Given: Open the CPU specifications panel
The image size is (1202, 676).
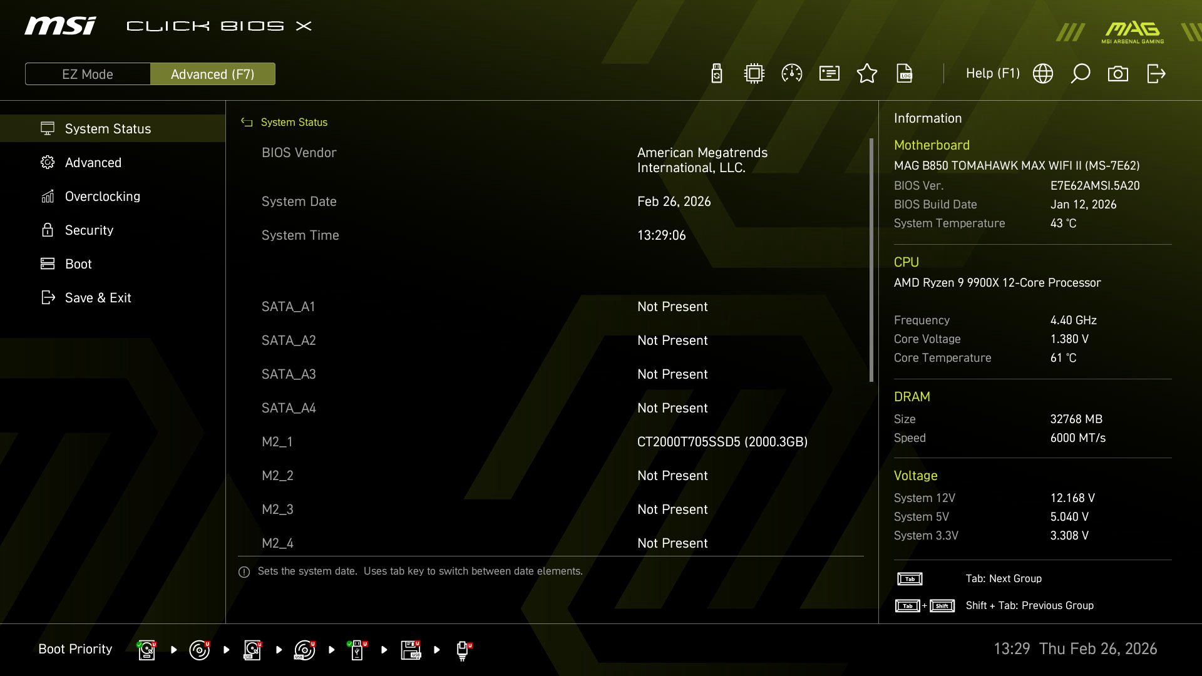Looking at the screenshot, I should 754,73.
